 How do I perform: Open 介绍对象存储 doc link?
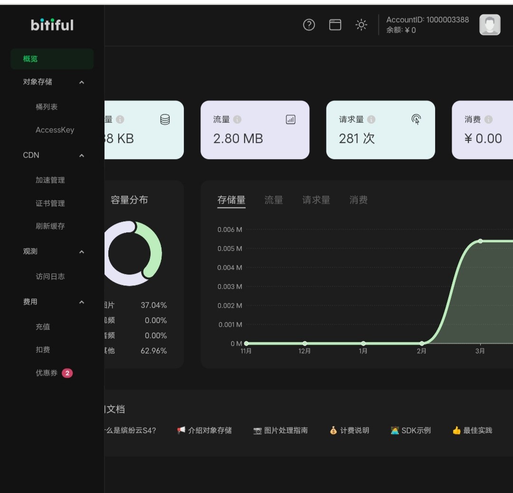[x=210, y=430]
